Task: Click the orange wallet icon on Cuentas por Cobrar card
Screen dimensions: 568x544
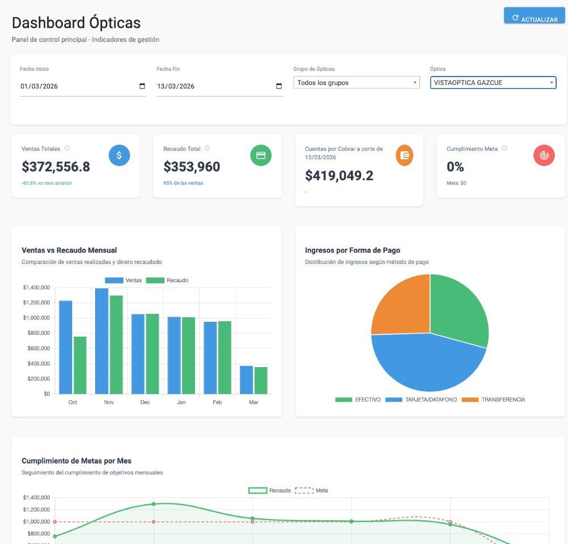Action: (x=404, y=155)
